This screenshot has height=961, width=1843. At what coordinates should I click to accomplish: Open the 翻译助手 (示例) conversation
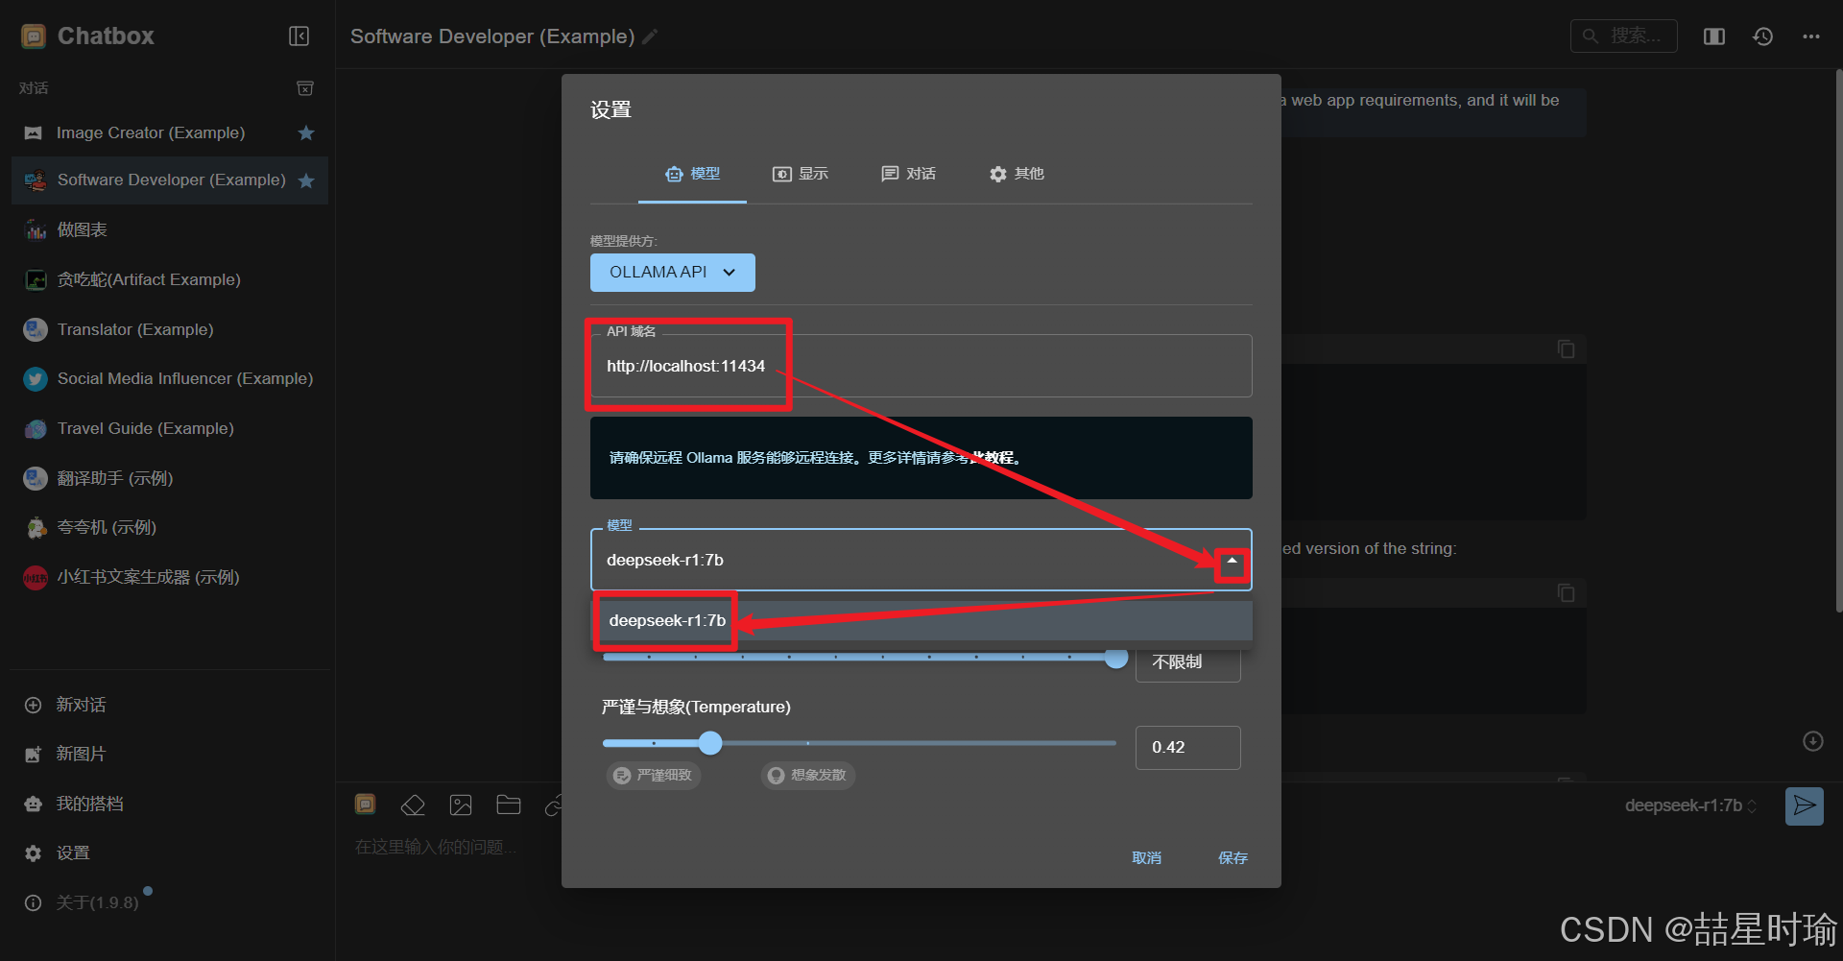pyautogui.click(x=170, y=478)
